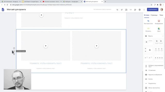Open a new browser tab
The image size is (165, 92).
click(x=105, y=2)
